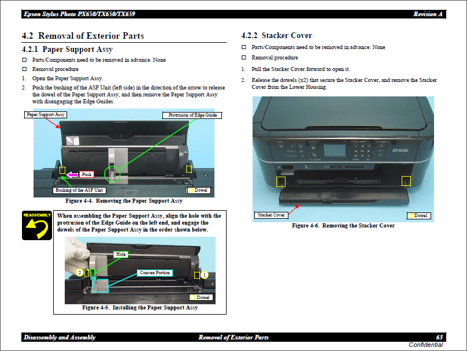Click the "Protrusion of Edge Guide" callout label

pos(192,115)
